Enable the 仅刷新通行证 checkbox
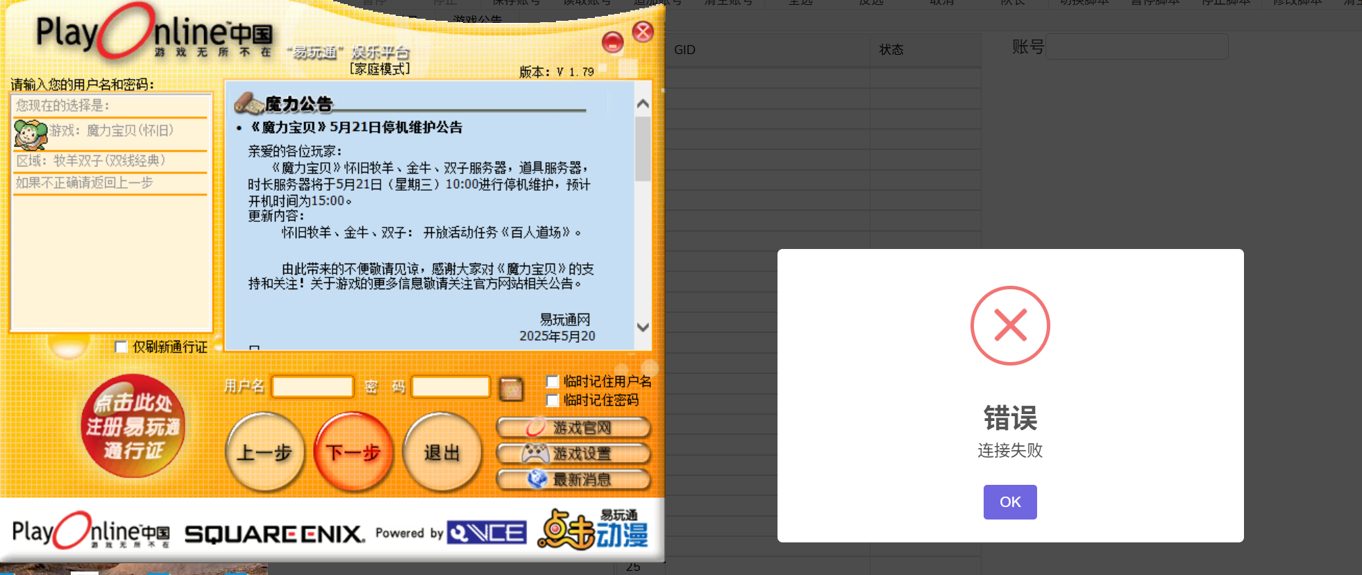The width and height of the screenshot is (1362, 575). (x=121, y=347)
